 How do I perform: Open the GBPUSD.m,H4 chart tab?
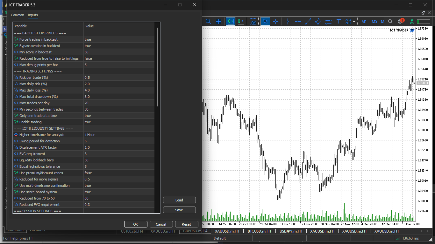click(x=195, y=231)
